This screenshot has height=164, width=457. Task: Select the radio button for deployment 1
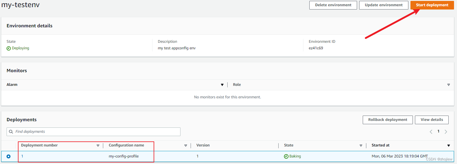8,156
